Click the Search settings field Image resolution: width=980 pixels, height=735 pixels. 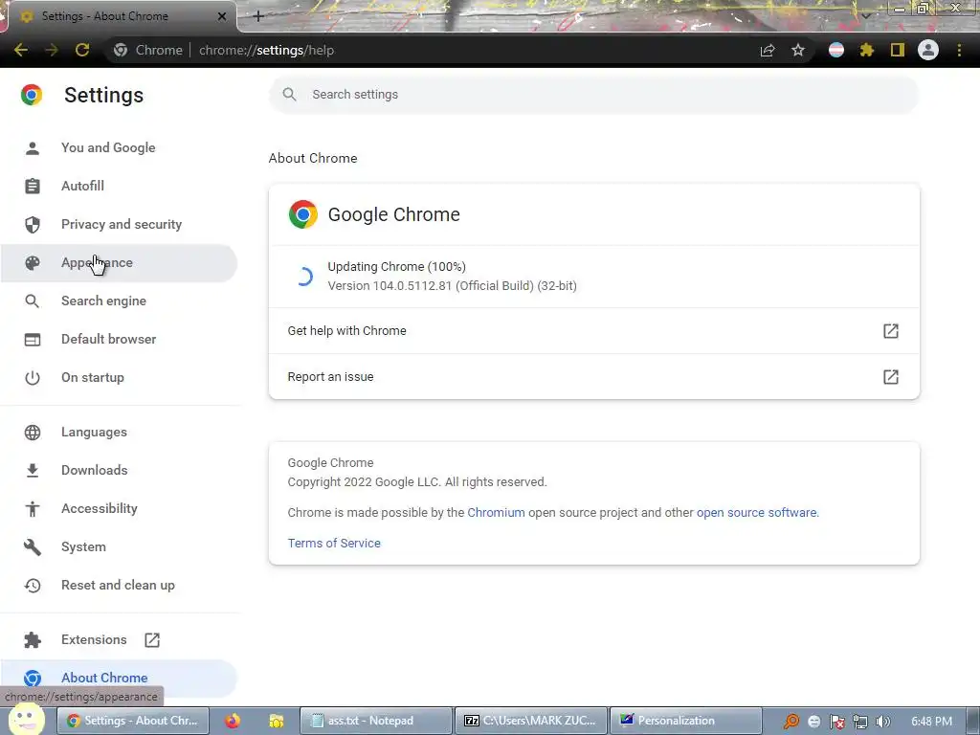click(x=593, y=95)
